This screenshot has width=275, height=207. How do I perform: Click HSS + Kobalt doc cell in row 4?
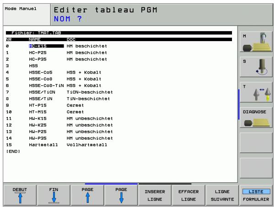pyautogui.click(x=84, y=72)
